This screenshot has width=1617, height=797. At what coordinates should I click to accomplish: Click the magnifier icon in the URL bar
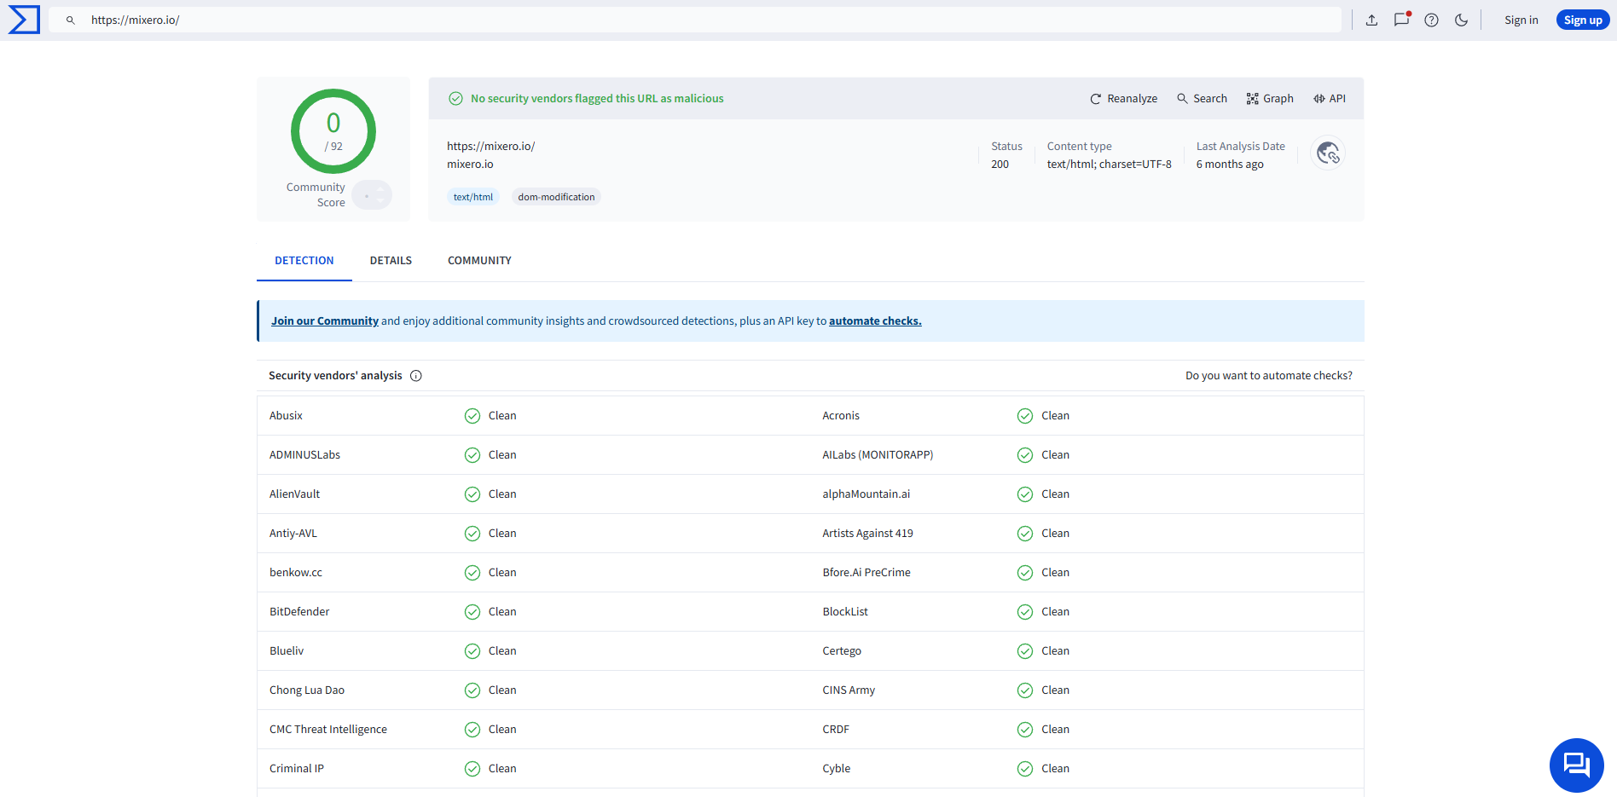click(x=71, y=20)
